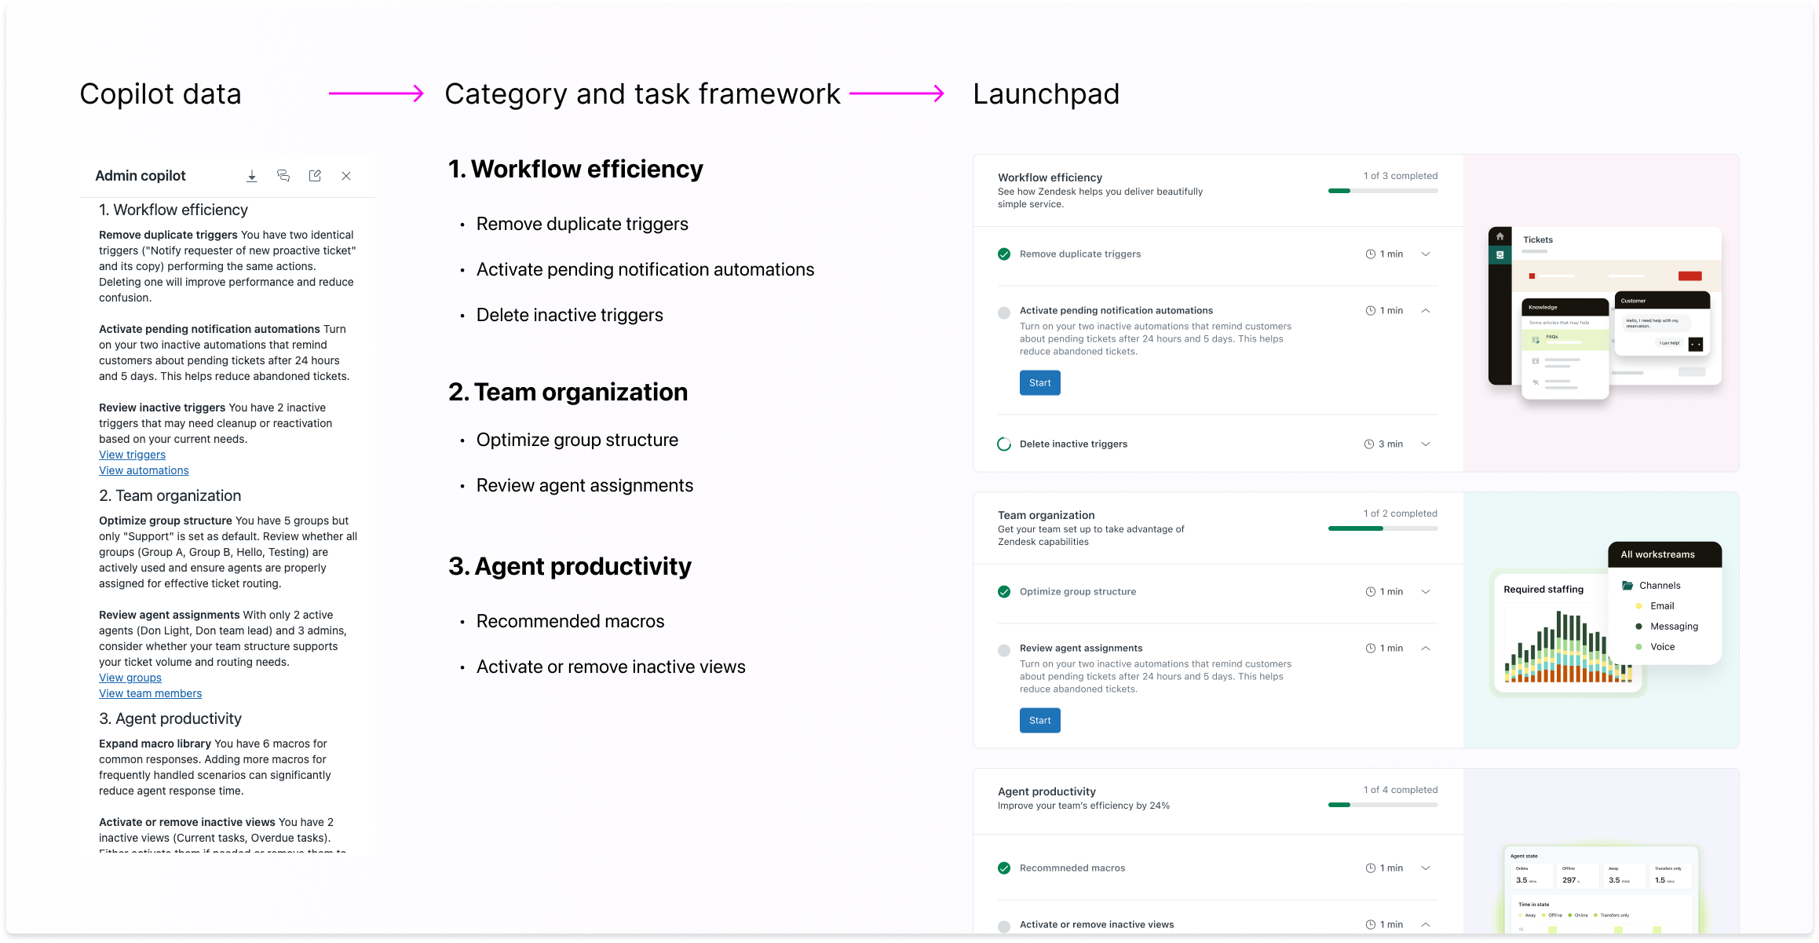Toggle green check for Remove duplicate triggers
Viewport: 1819px width, 943px height.
pyautogui.click(x=1004, y=254)
